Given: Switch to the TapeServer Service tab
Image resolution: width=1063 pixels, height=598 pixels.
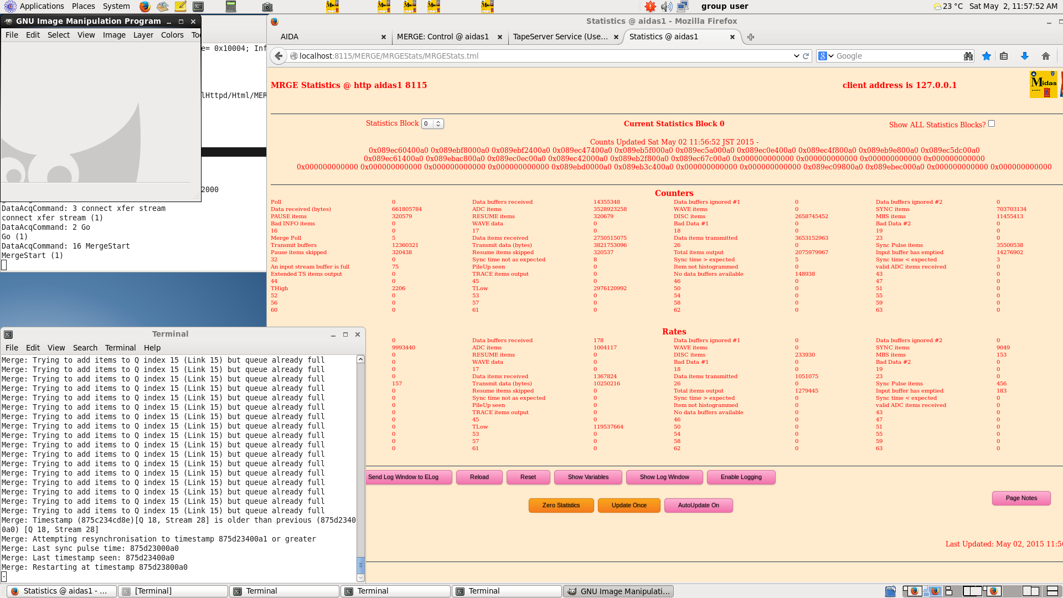Looking at the screenshot, I should [x=560, y=37].
